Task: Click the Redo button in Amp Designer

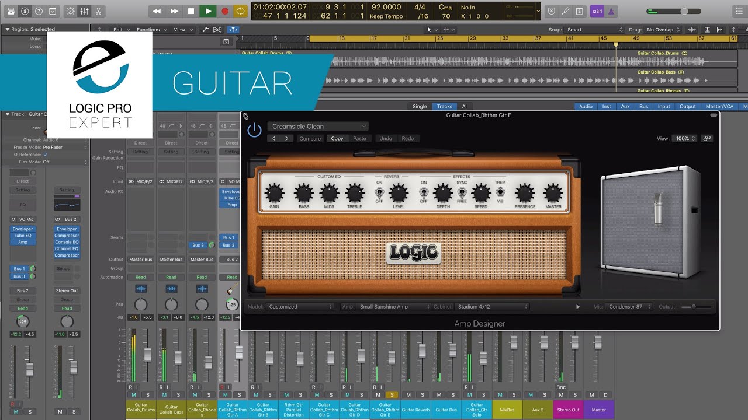Action: click(x=408, y=138)
